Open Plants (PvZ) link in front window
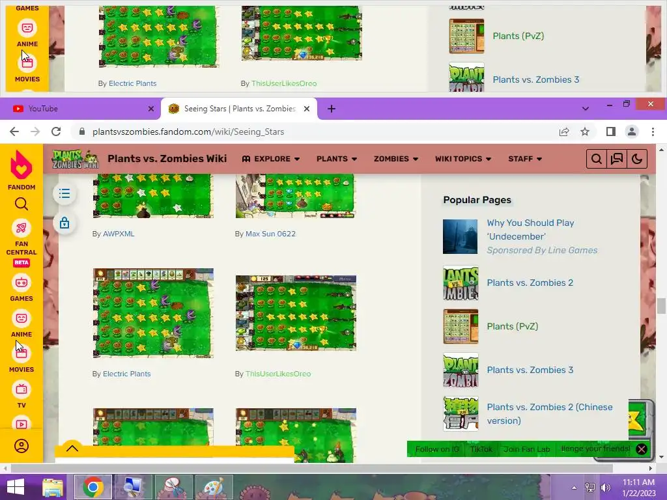667x500 pixels. [512, 326]
